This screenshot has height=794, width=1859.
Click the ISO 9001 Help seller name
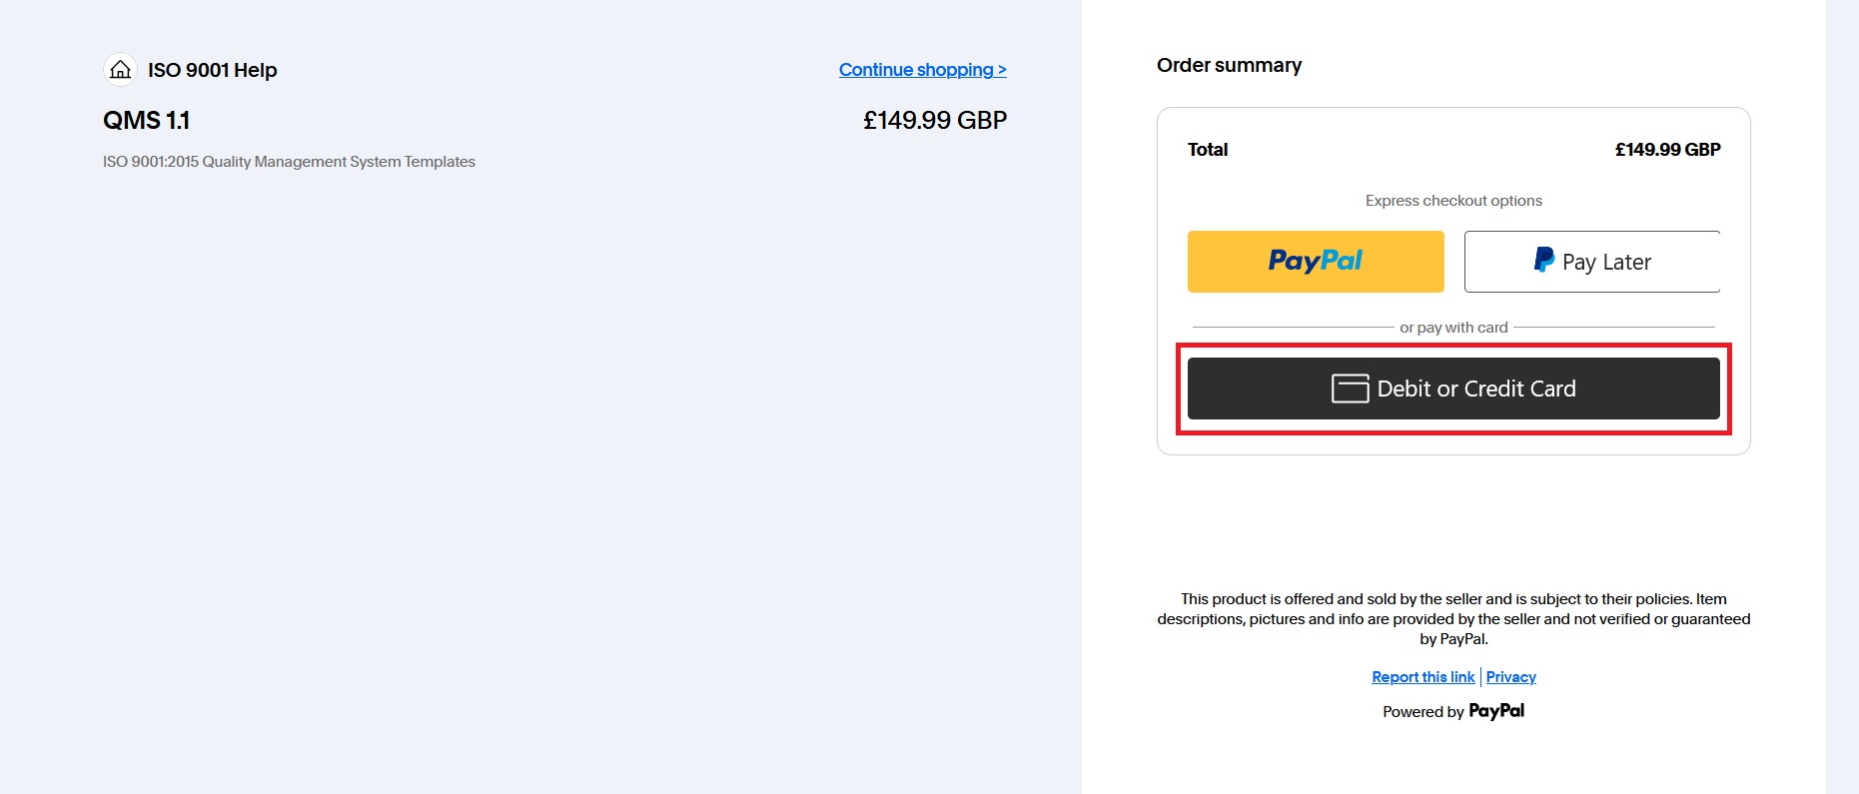click(x=213, y=70)
